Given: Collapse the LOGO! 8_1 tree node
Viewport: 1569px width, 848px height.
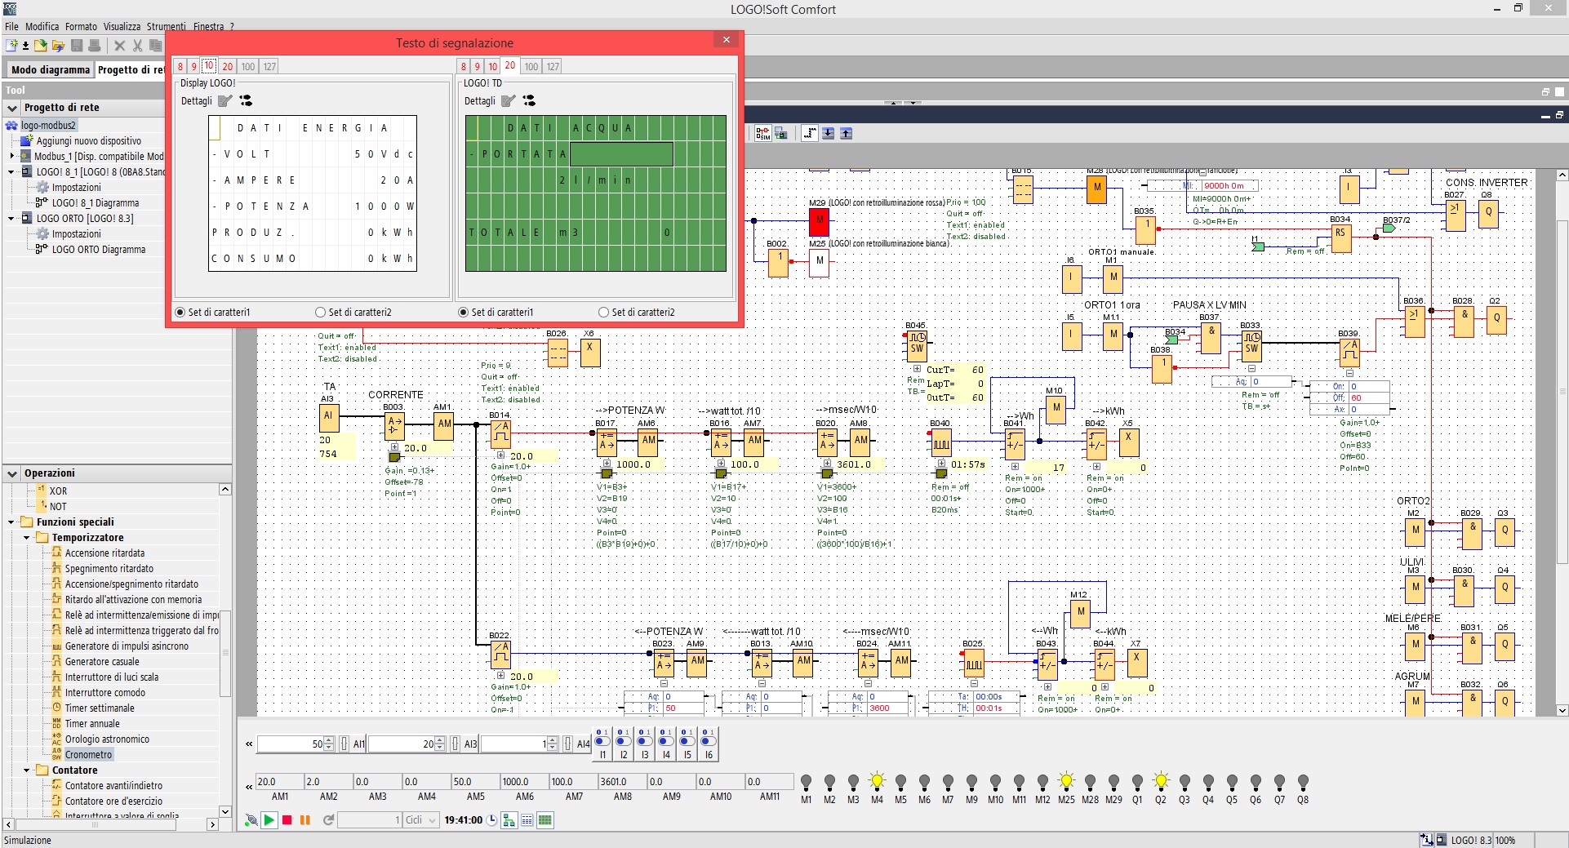Looking at the screenshot, I should 11,172.
